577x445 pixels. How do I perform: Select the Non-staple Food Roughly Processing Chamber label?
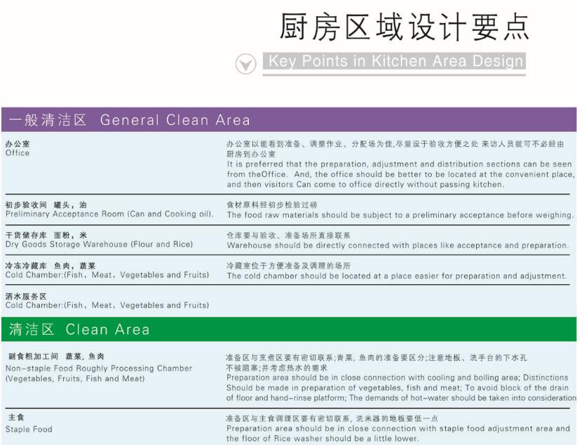(99, 368)
